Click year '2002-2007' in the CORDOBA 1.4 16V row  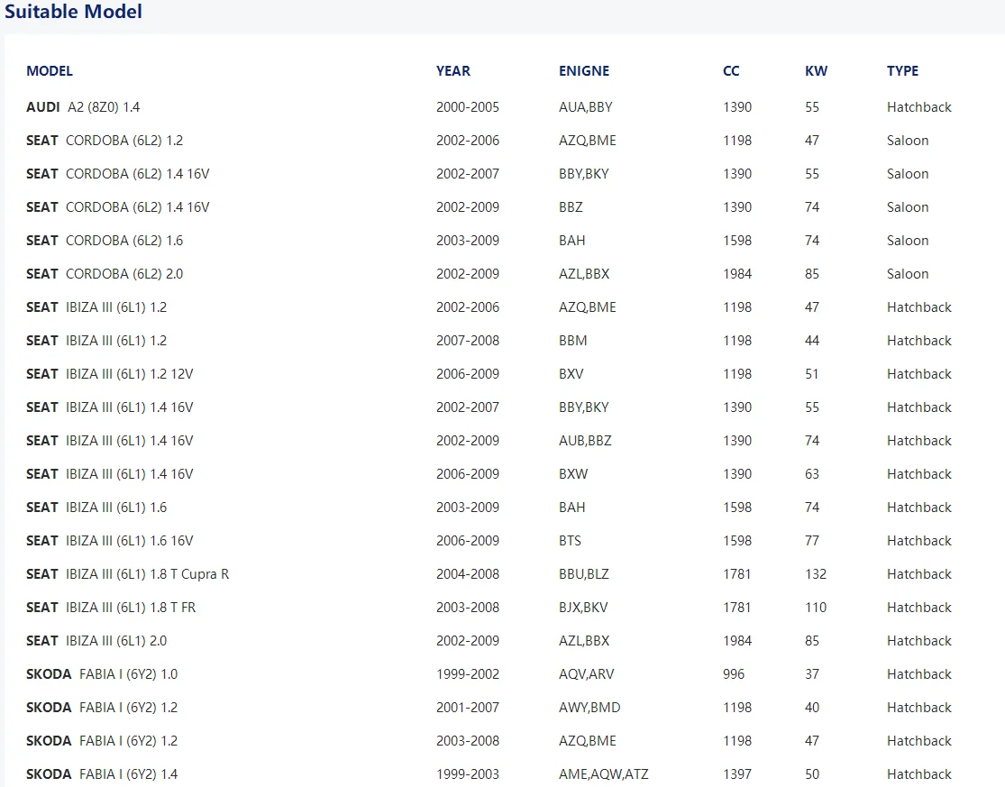tap(468, 174)
